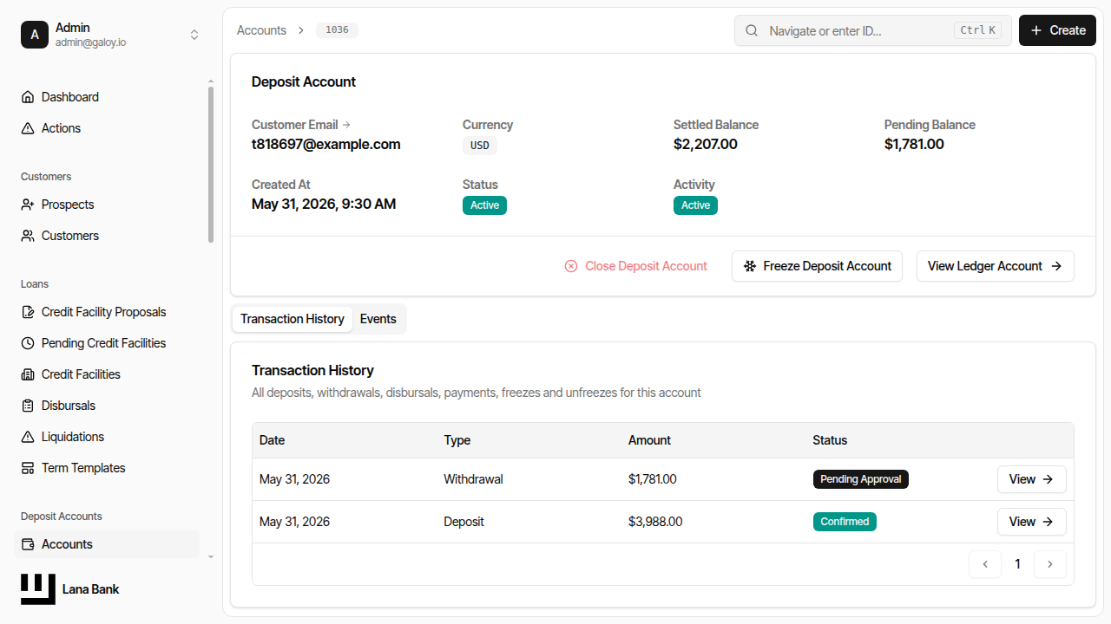The height and width of the screenshot is (624, 1111).
Task: Click the $3,988.00 deposit amount cell
Action: pyautogui.click(x=655, y=522)
